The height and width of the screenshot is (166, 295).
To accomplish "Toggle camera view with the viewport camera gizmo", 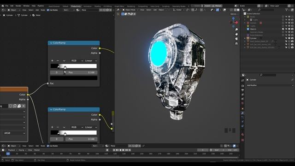I will [236, 39].
